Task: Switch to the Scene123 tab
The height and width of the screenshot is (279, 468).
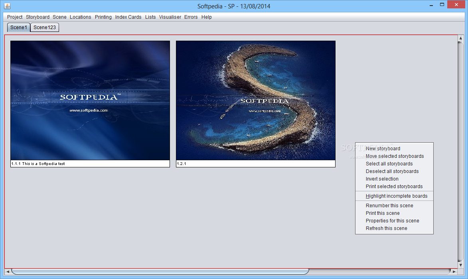Action: pos(44,28)
